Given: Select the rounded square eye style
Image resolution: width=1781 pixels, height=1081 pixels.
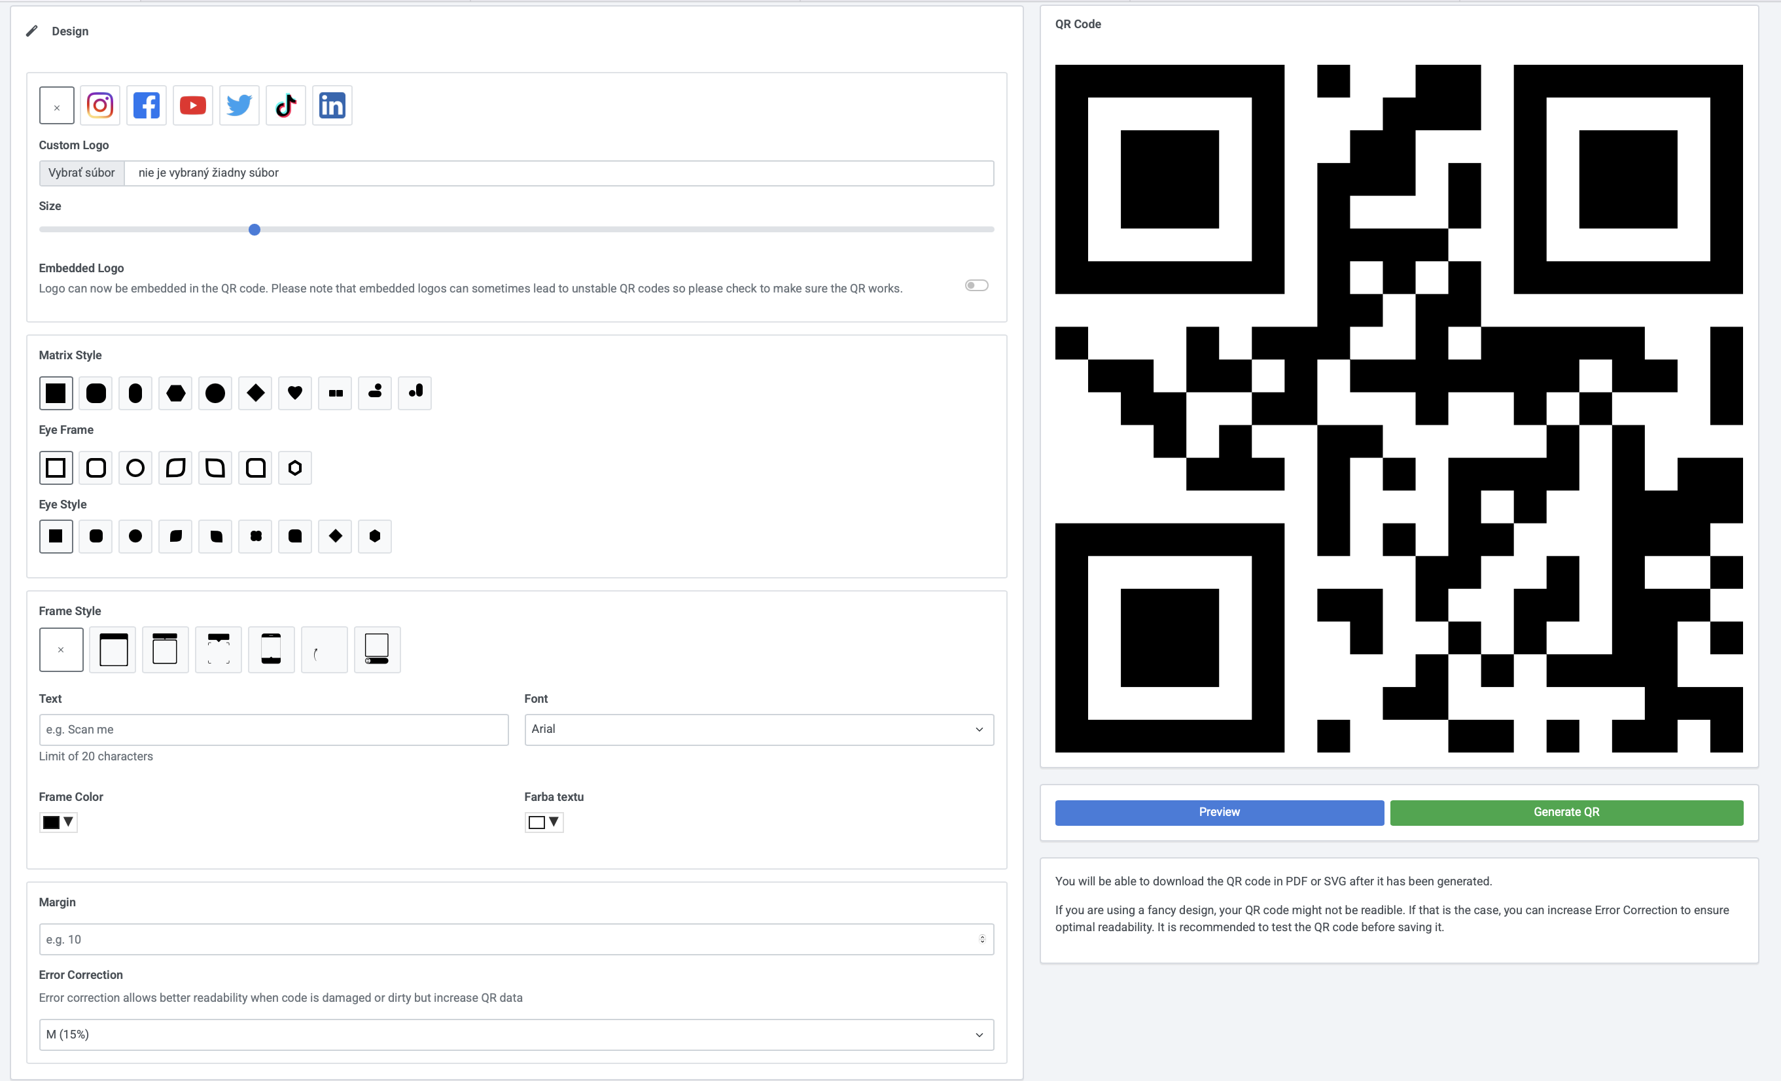Looking at the screenshot, I should coord(96,537).
